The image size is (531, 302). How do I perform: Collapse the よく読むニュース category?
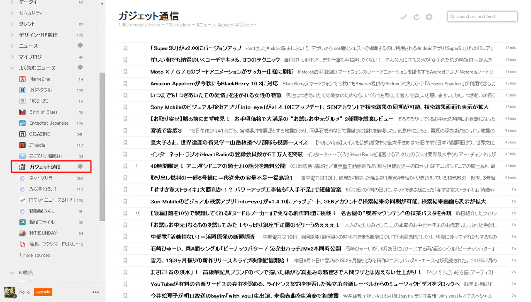12,68
